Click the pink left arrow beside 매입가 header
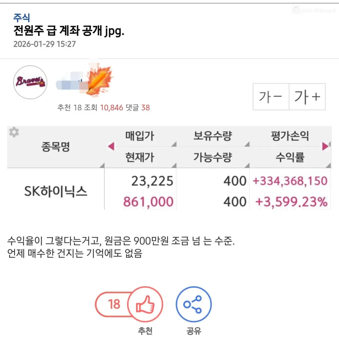 [111, 146]
